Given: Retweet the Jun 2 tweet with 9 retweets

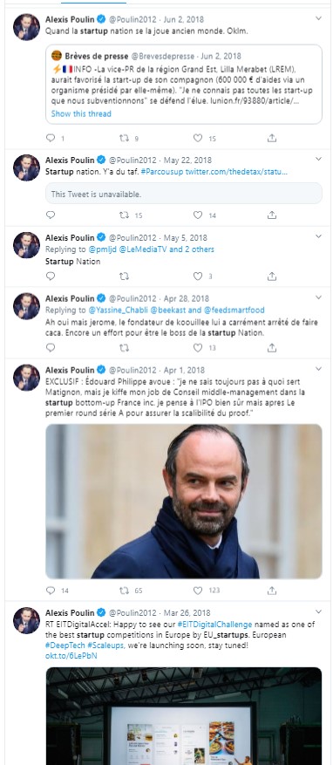Looking at the screenshot, I should coord(125,138).
